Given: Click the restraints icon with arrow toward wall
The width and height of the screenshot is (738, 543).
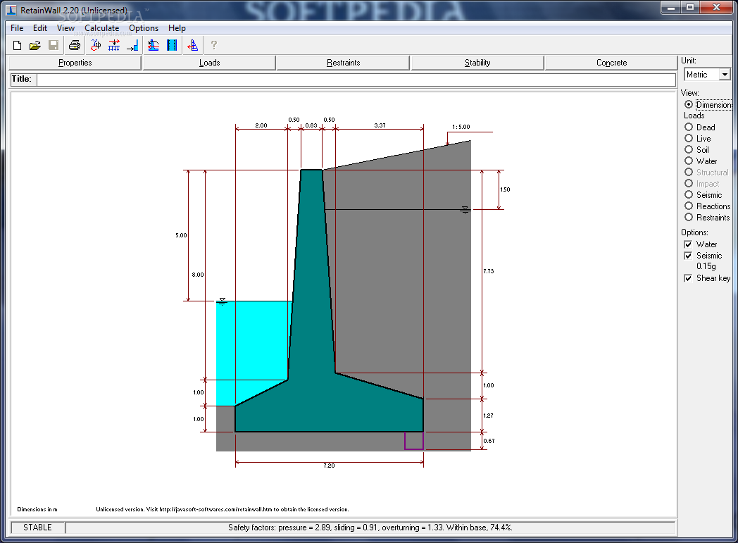Looking at the screenshot, I should [x=132, y=46].
